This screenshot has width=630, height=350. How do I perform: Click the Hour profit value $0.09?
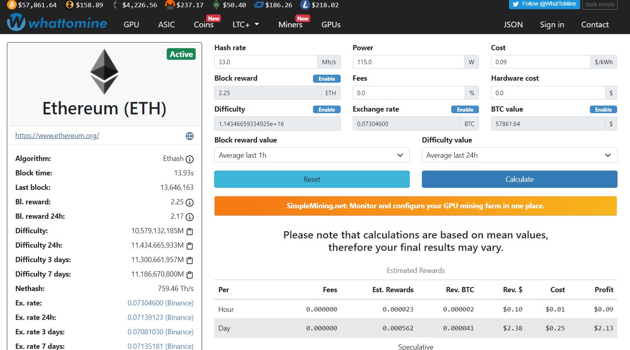pyautogui.click(x=603, y=309)
